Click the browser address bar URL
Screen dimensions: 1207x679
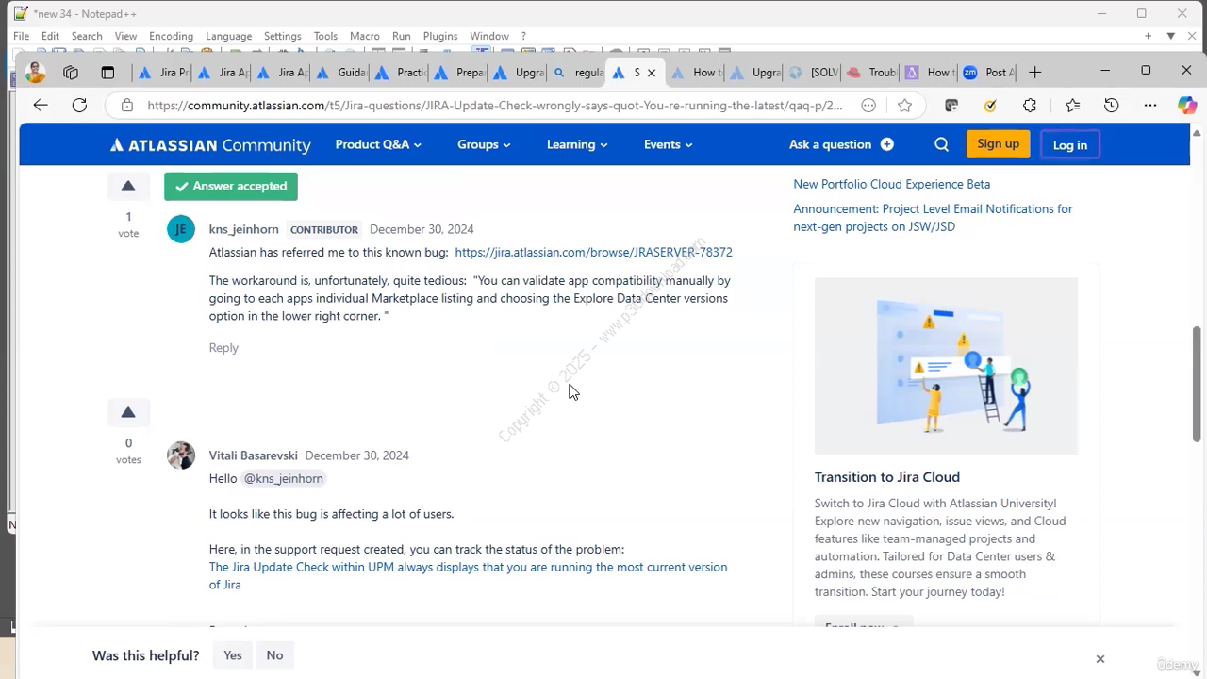(495, 106)
